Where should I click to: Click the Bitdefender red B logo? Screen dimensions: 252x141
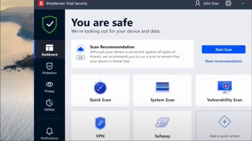[41, 3]
